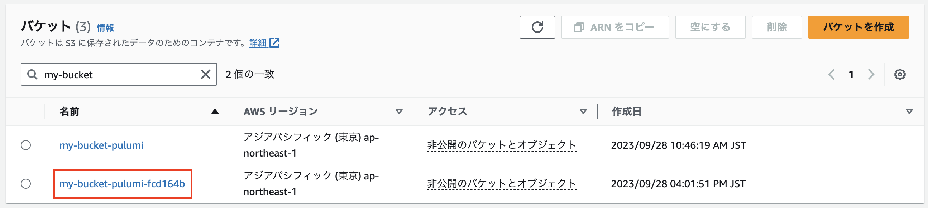Sort by アクセス column arrow
Viewport: 928px width, 208px height.
(x=583, y=112)
